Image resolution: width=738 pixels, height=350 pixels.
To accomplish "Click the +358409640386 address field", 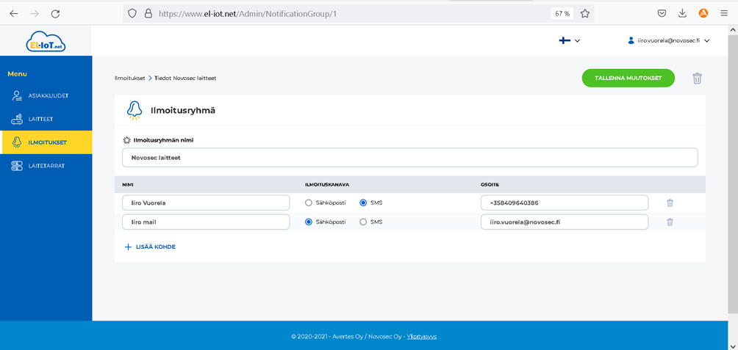I will click(565, 203).
